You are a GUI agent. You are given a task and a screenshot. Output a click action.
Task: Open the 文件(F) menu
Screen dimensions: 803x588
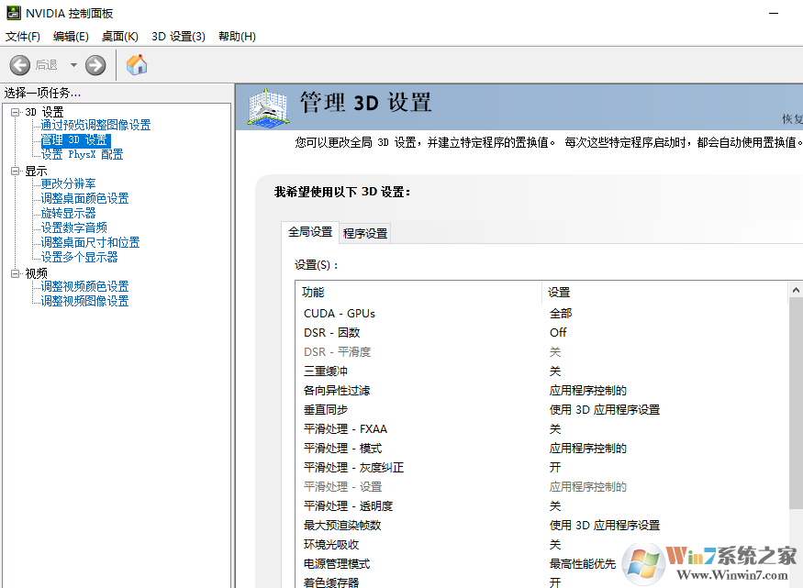(x=23, y=37)
